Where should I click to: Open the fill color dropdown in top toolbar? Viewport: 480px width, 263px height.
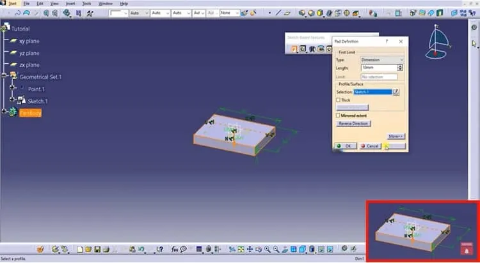tap(118, 13)
